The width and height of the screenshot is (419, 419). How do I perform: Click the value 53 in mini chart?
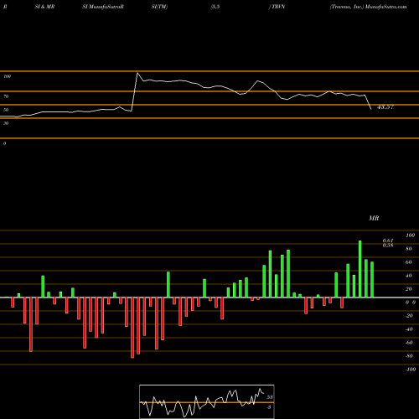point(270,397)
